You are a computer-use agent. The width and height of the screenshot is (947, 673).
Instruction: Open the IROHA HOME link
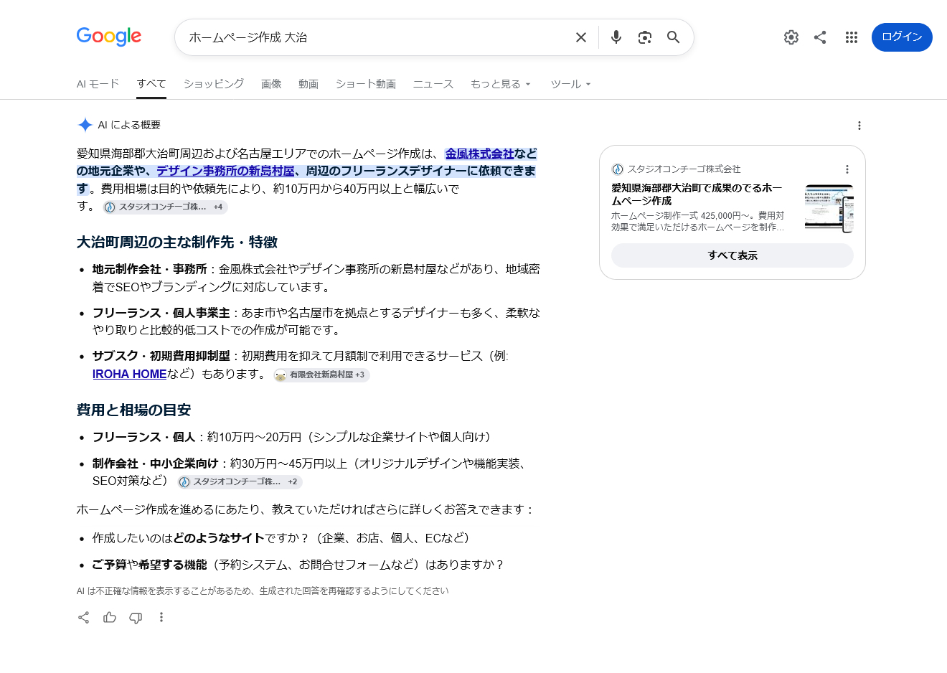129,374
